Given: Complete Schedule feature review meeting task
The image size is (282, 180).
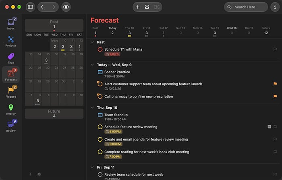Looking at the screenshot, I should [100, 127].
